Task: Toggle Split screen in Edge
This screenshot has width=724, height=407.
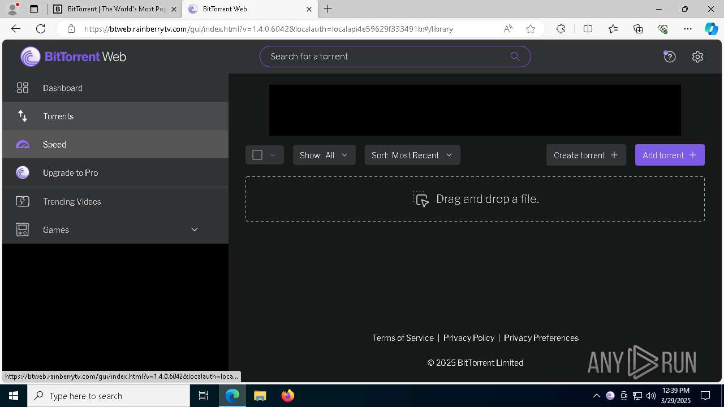Action: pos(588,29)
